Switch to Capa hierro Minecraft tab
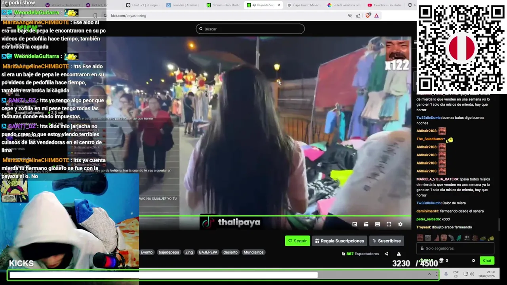Viewport: 507px width, 285px height. pyautogui.click(x=303, y=5)
